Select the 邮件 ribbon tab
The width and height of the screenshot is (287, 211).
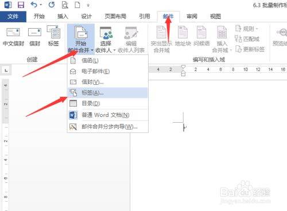(168, 17)
